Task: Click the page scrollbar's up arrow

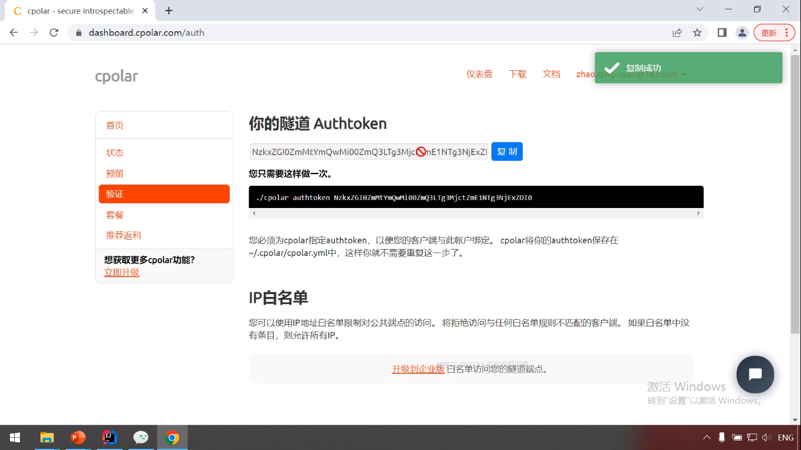Action: coord(795,49)
